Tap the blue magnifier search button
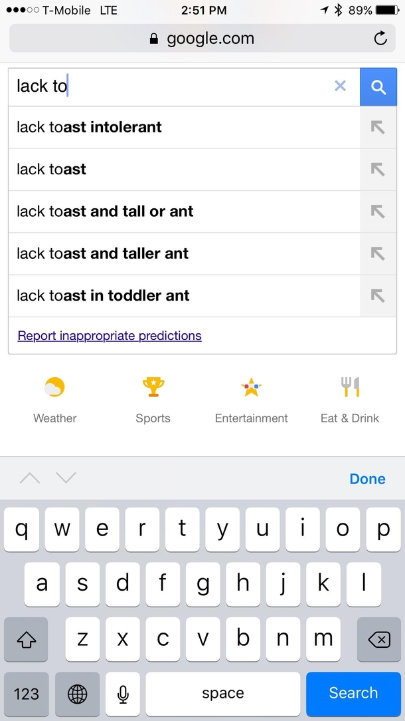 click(x=378, y=87)
